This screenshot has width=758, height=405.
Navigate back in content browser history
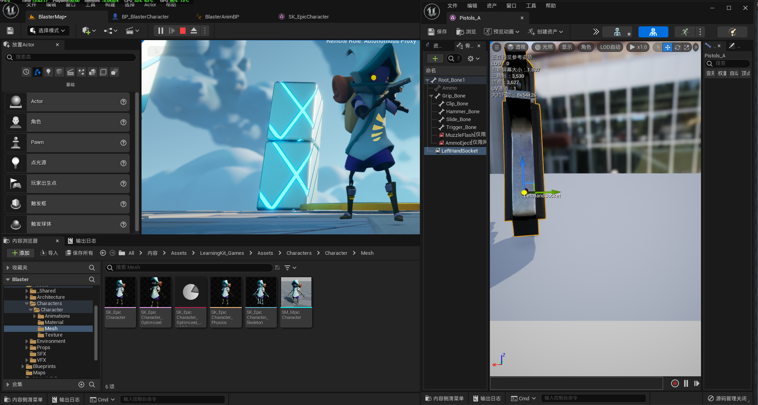[x=103, y=253]
